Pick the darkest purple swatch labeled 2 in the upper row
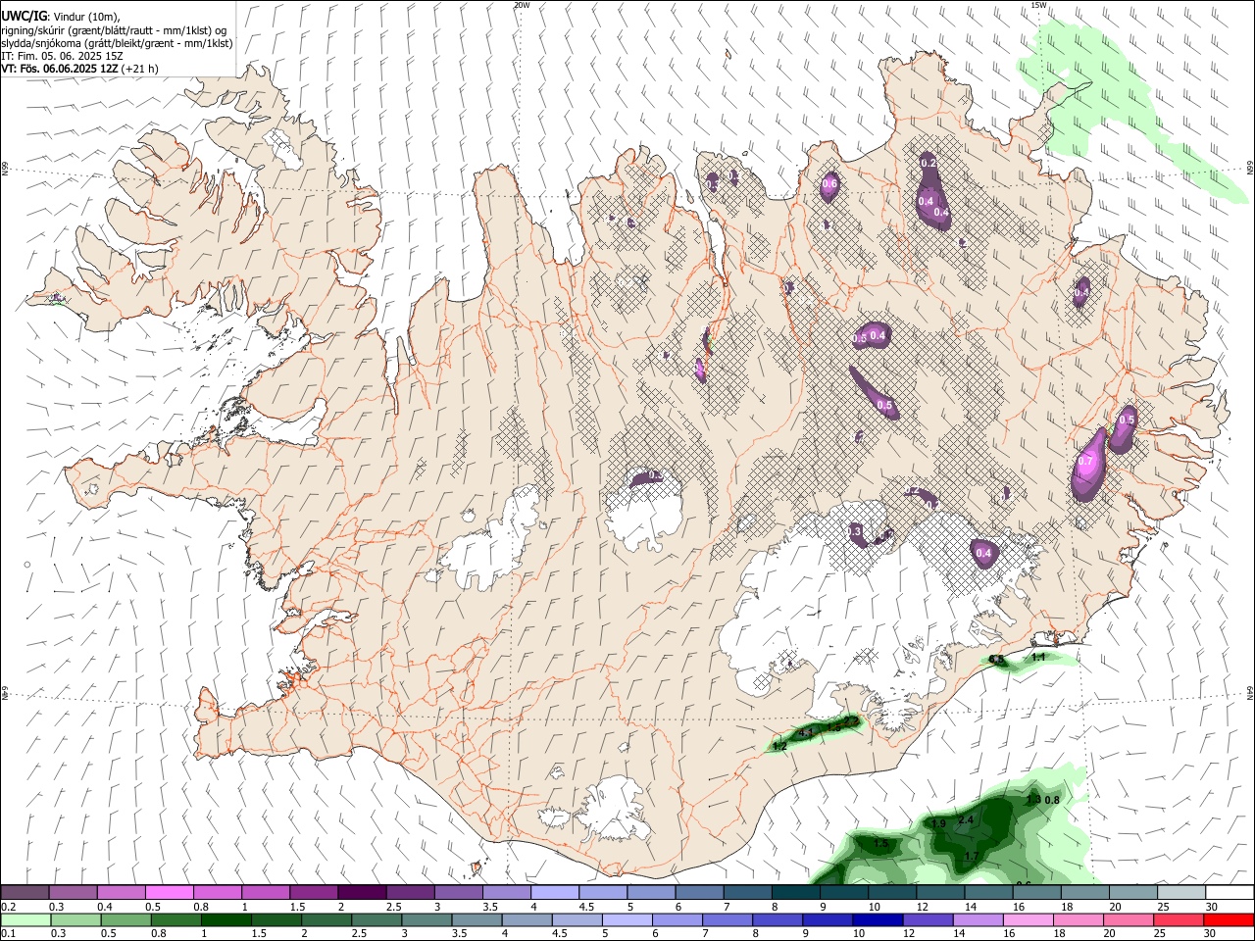Image resolution: width=1255 pixels, height=941 pixels. tap(362, 892)
